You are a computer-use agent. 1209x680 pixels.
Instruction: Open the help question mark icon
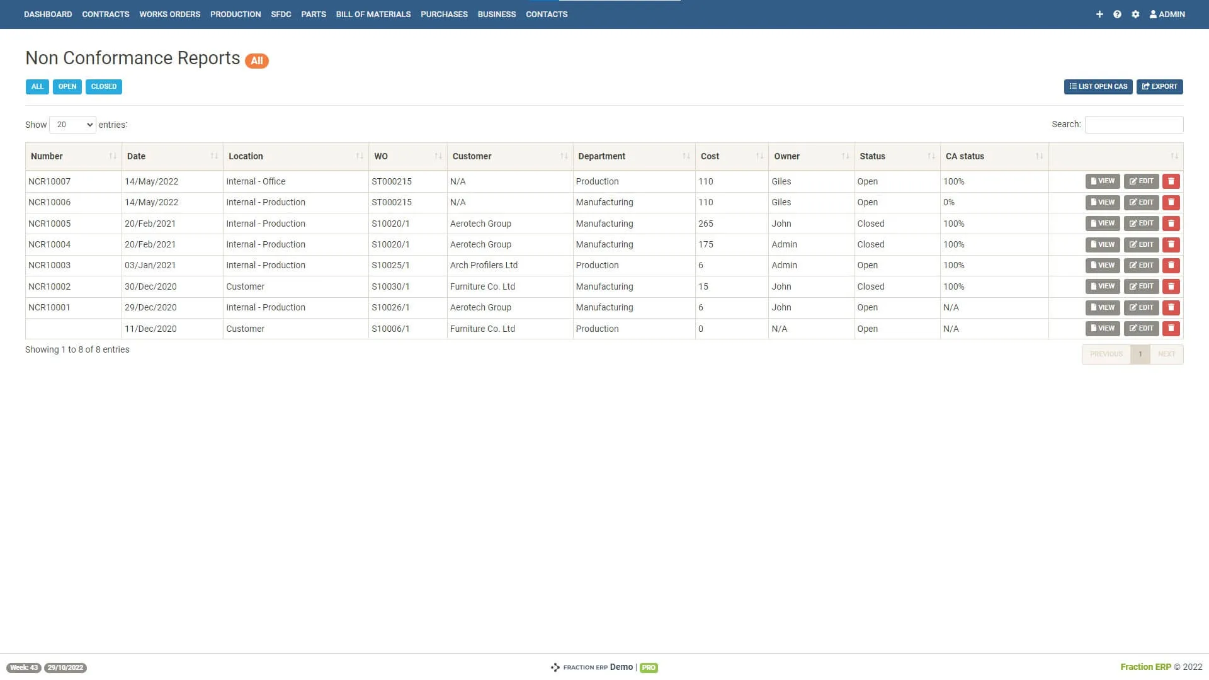coord(1117,14)
